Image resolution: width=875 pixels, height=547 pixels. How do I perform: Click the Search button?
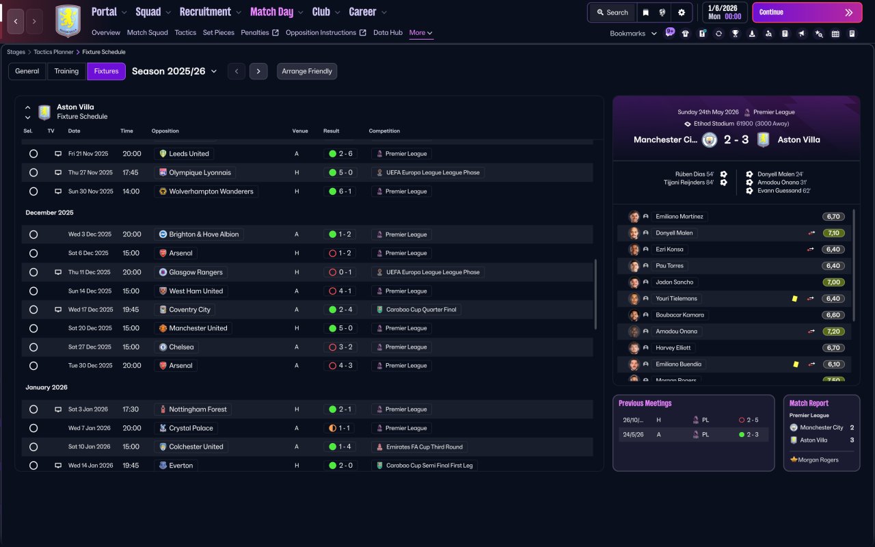[x=612, y=12]
